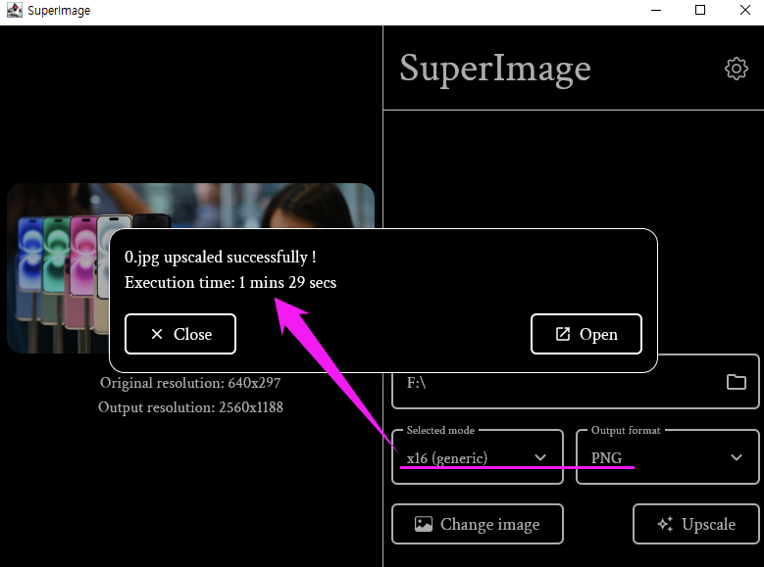Click Change image button
Image resolution: width=764 pixels, height=567 pixels.
tap(478, 524)
